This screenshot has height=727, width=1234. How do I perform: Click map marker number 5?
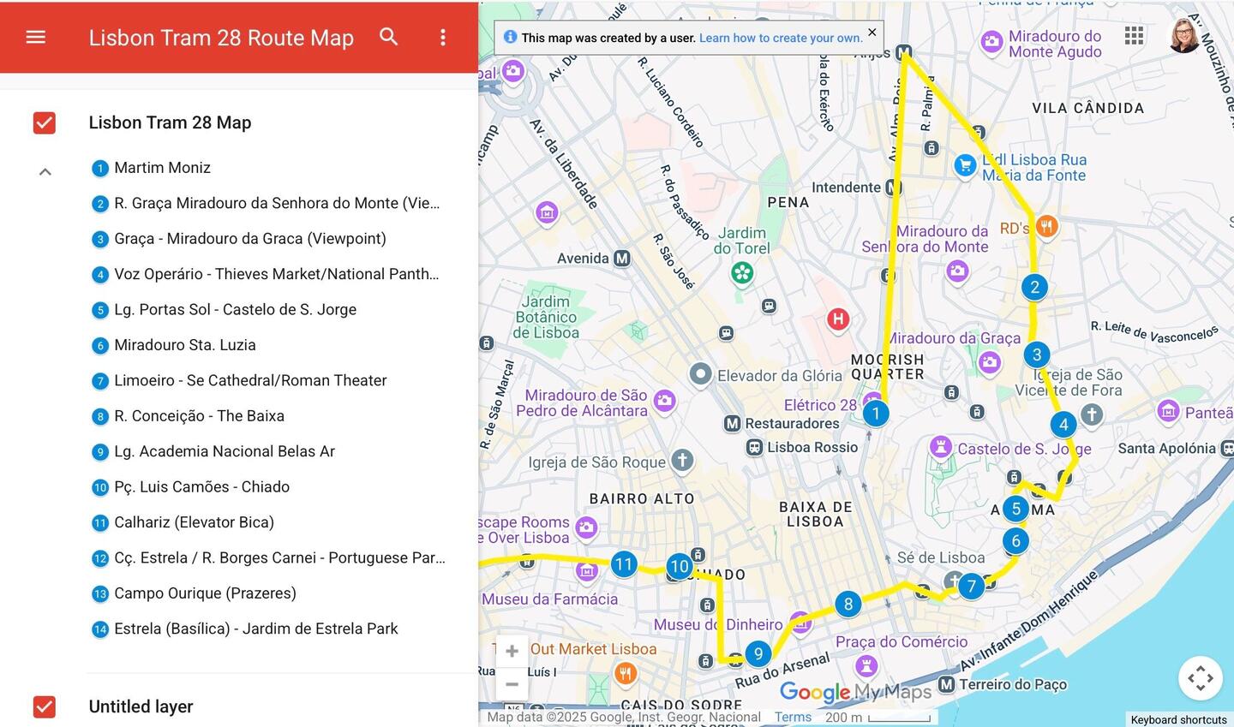point(1015,509)
